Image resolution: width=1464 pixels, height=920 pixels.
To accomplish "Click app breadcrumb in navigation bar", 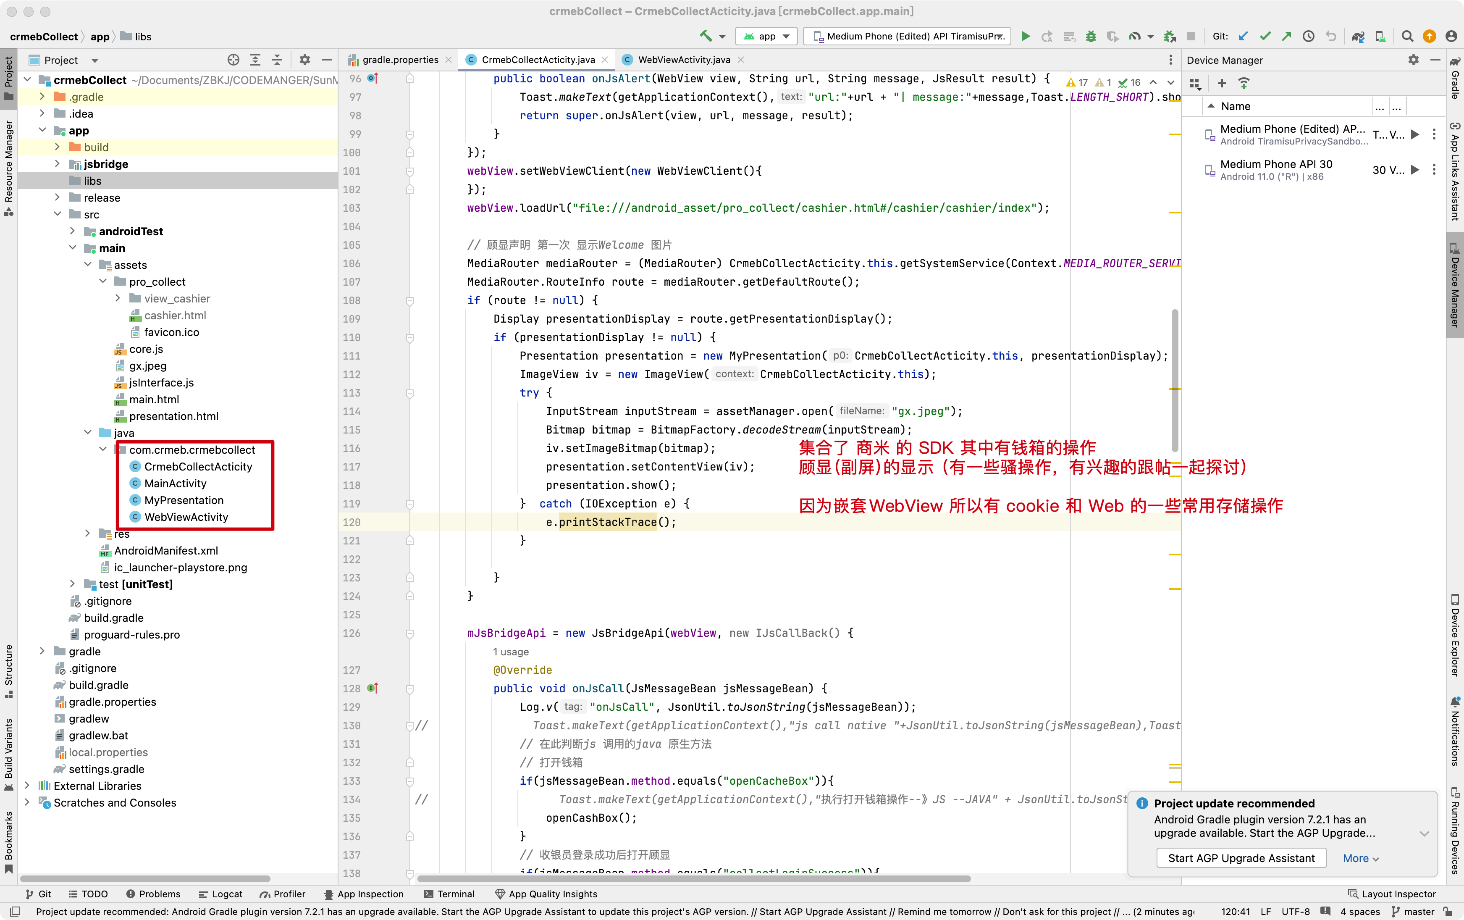I will 100,37.
